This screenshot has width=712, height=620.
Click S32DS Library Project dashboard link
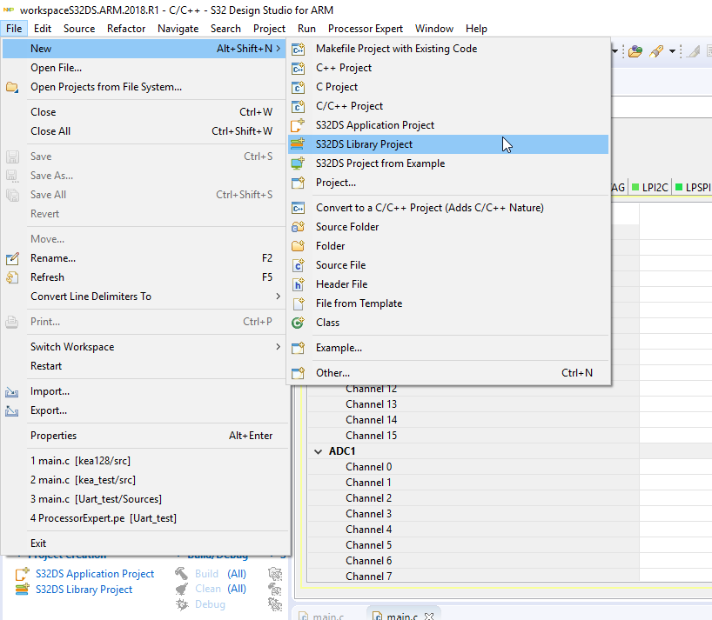click(84, 590)
